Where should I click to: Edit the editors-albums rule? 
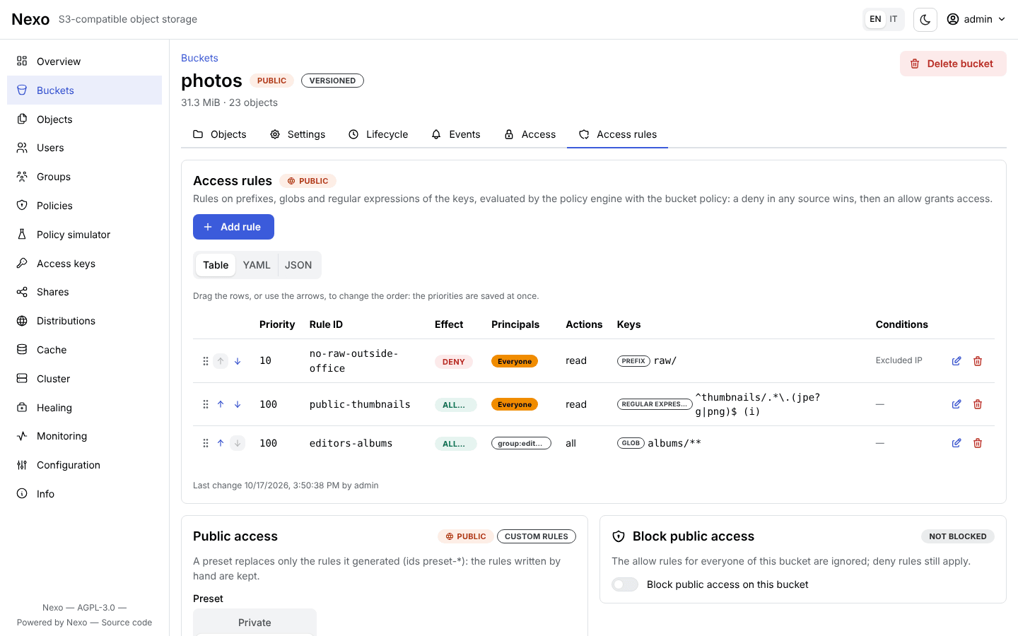point(956,443)
